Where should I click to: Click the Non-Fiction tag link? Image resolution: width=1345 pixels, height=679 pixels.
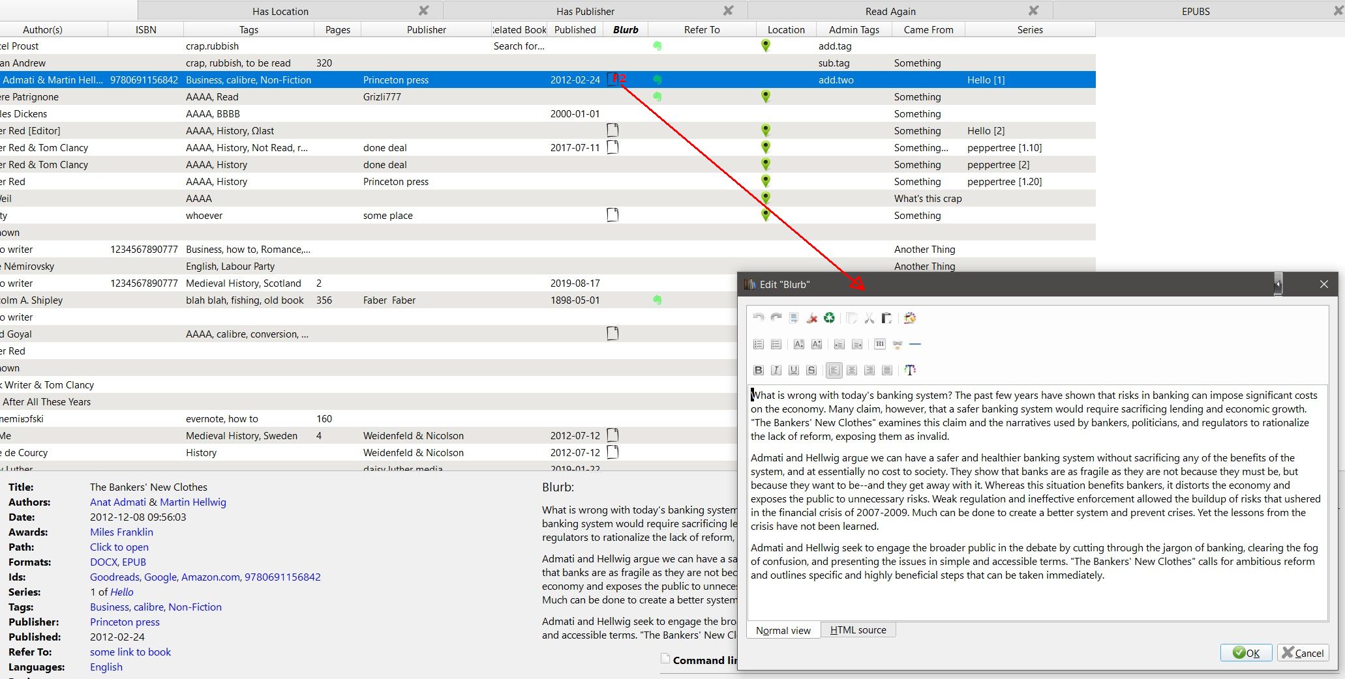(x=195, y=607)
